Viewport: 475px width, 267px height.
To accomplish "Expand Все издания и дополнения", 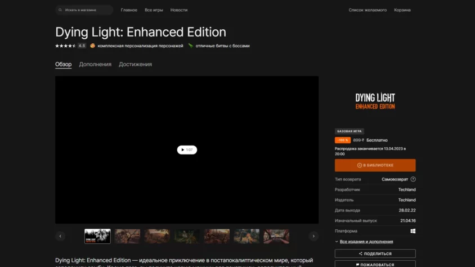I will pos(366,242).
